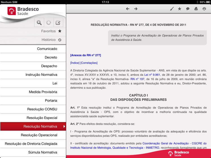Tap Bradesco Saúde footer logo
This screenshot has height=158, width=211.
pyautogui.click(x=178, y=154)
